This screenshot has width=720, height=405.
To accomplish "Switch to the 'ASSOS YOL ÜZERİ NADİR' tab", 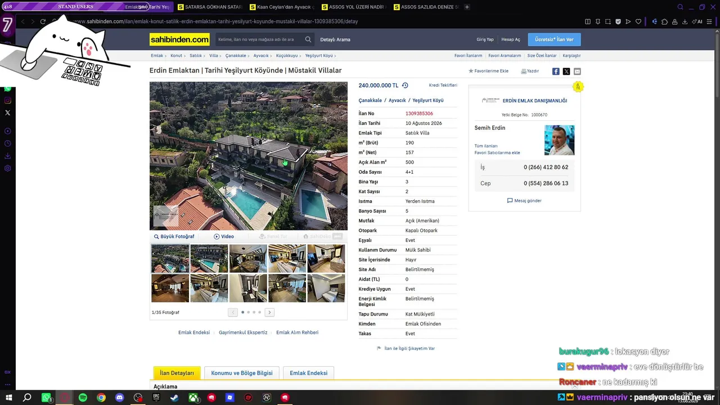I will point(353,7).
